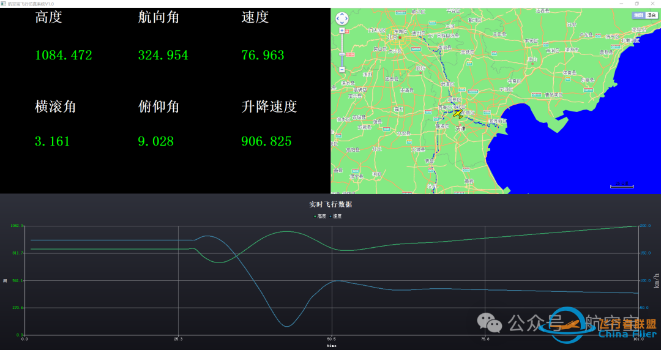Click the heading value 324.954
This screenshot has width=661, height=350.
point(163,55)
